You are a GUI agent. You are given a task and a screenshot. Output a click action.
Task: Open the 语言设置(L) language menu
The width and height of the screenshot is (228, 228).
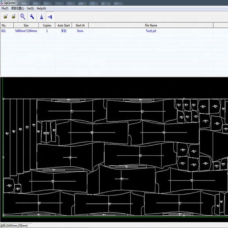point(17,8)
